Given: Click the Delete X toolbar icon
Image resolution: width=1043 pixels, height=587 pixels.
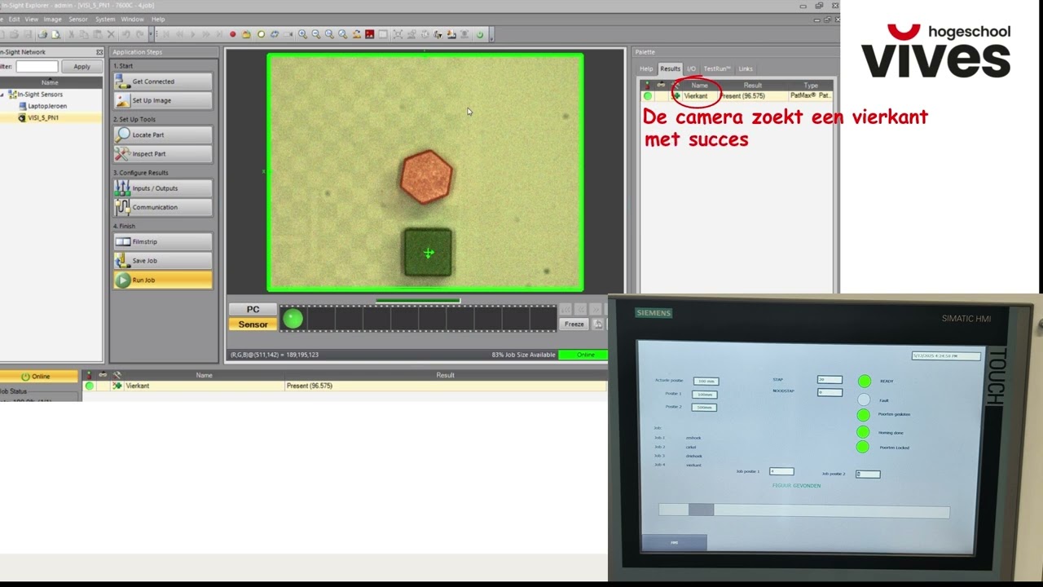Looking at the screenshot, I should 111,34.
